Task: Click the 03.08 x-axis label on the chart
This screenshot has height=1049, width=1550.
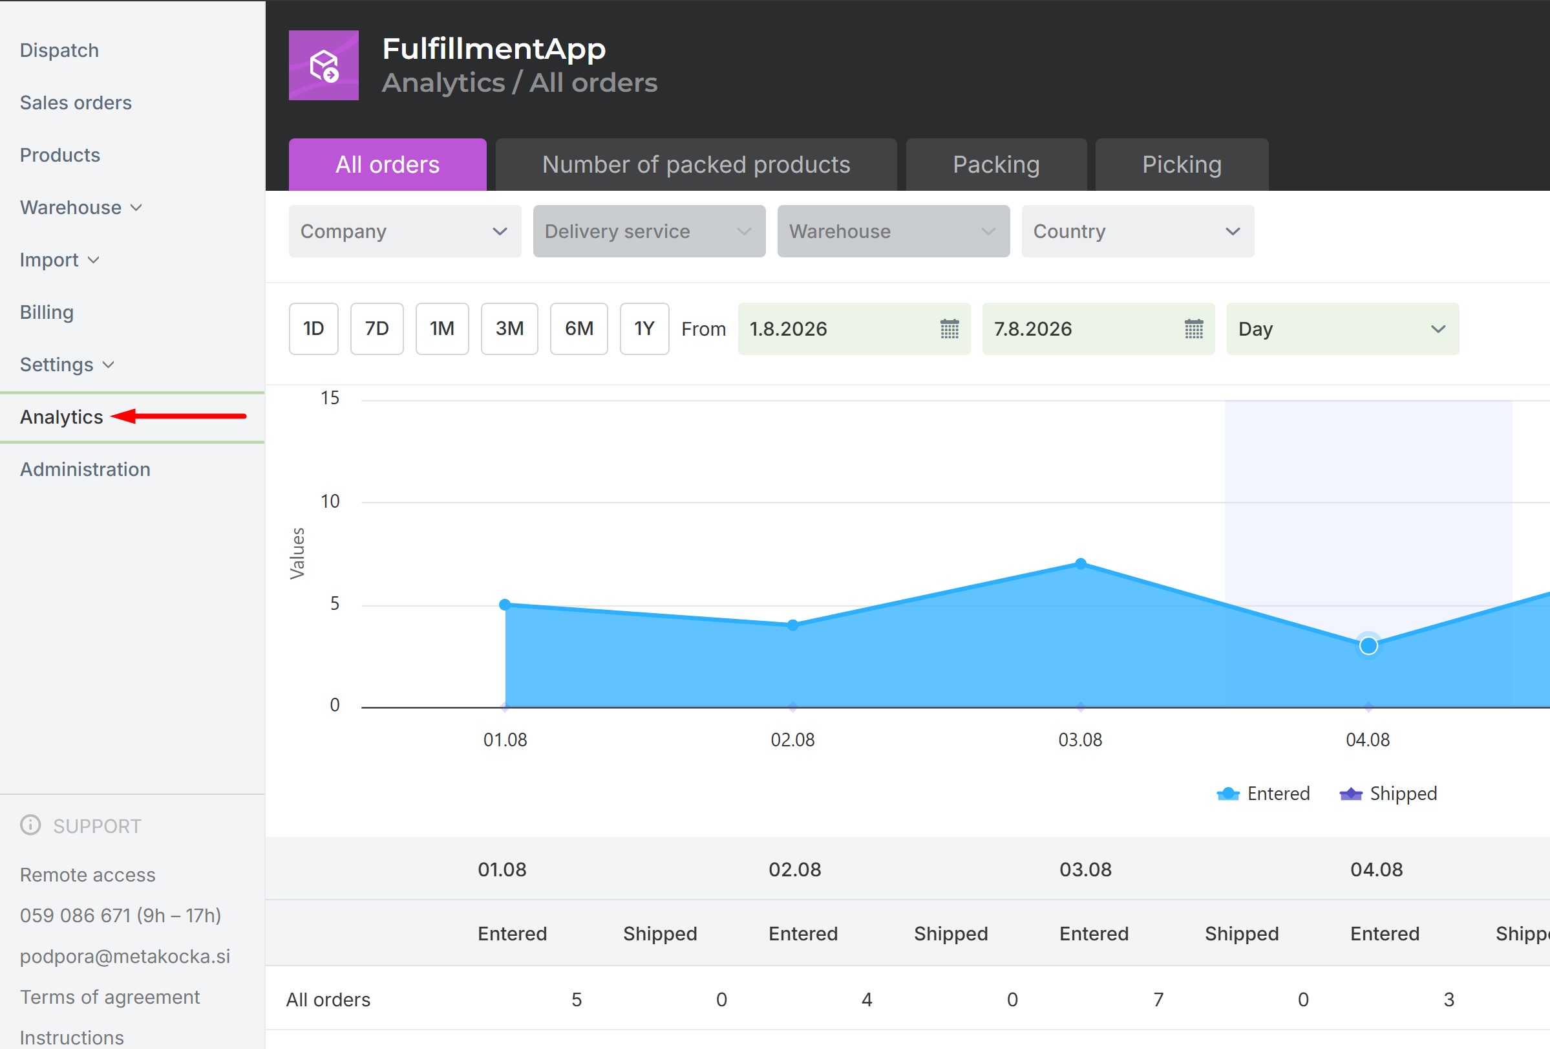Action: tap(1081, 740)
